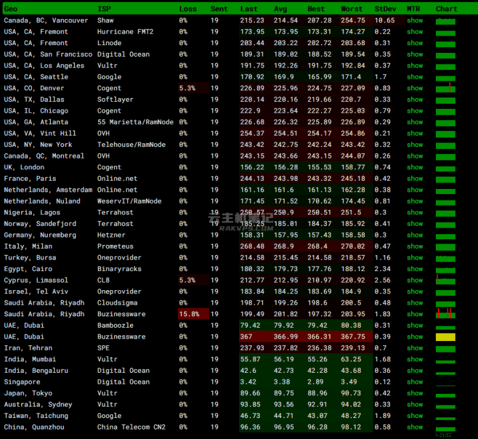478x439 pixels.
Task: Click the 15.8% loss cell
Action: [193, 314]
